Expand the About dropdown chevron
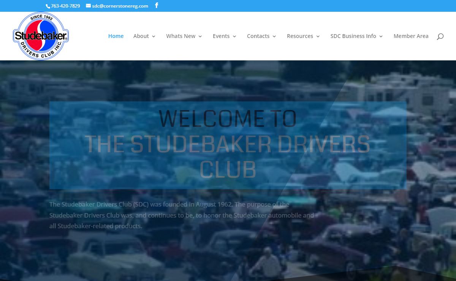This screenshot has height=281, width=456. [x=154, y=36]
